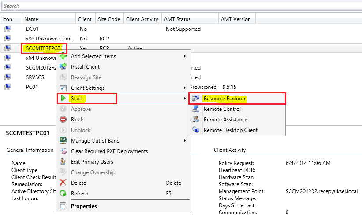Click the computer icon for SCCMTESTPC01 row
The height and width of the screenshot is (216, 362).
coord(7,48)
